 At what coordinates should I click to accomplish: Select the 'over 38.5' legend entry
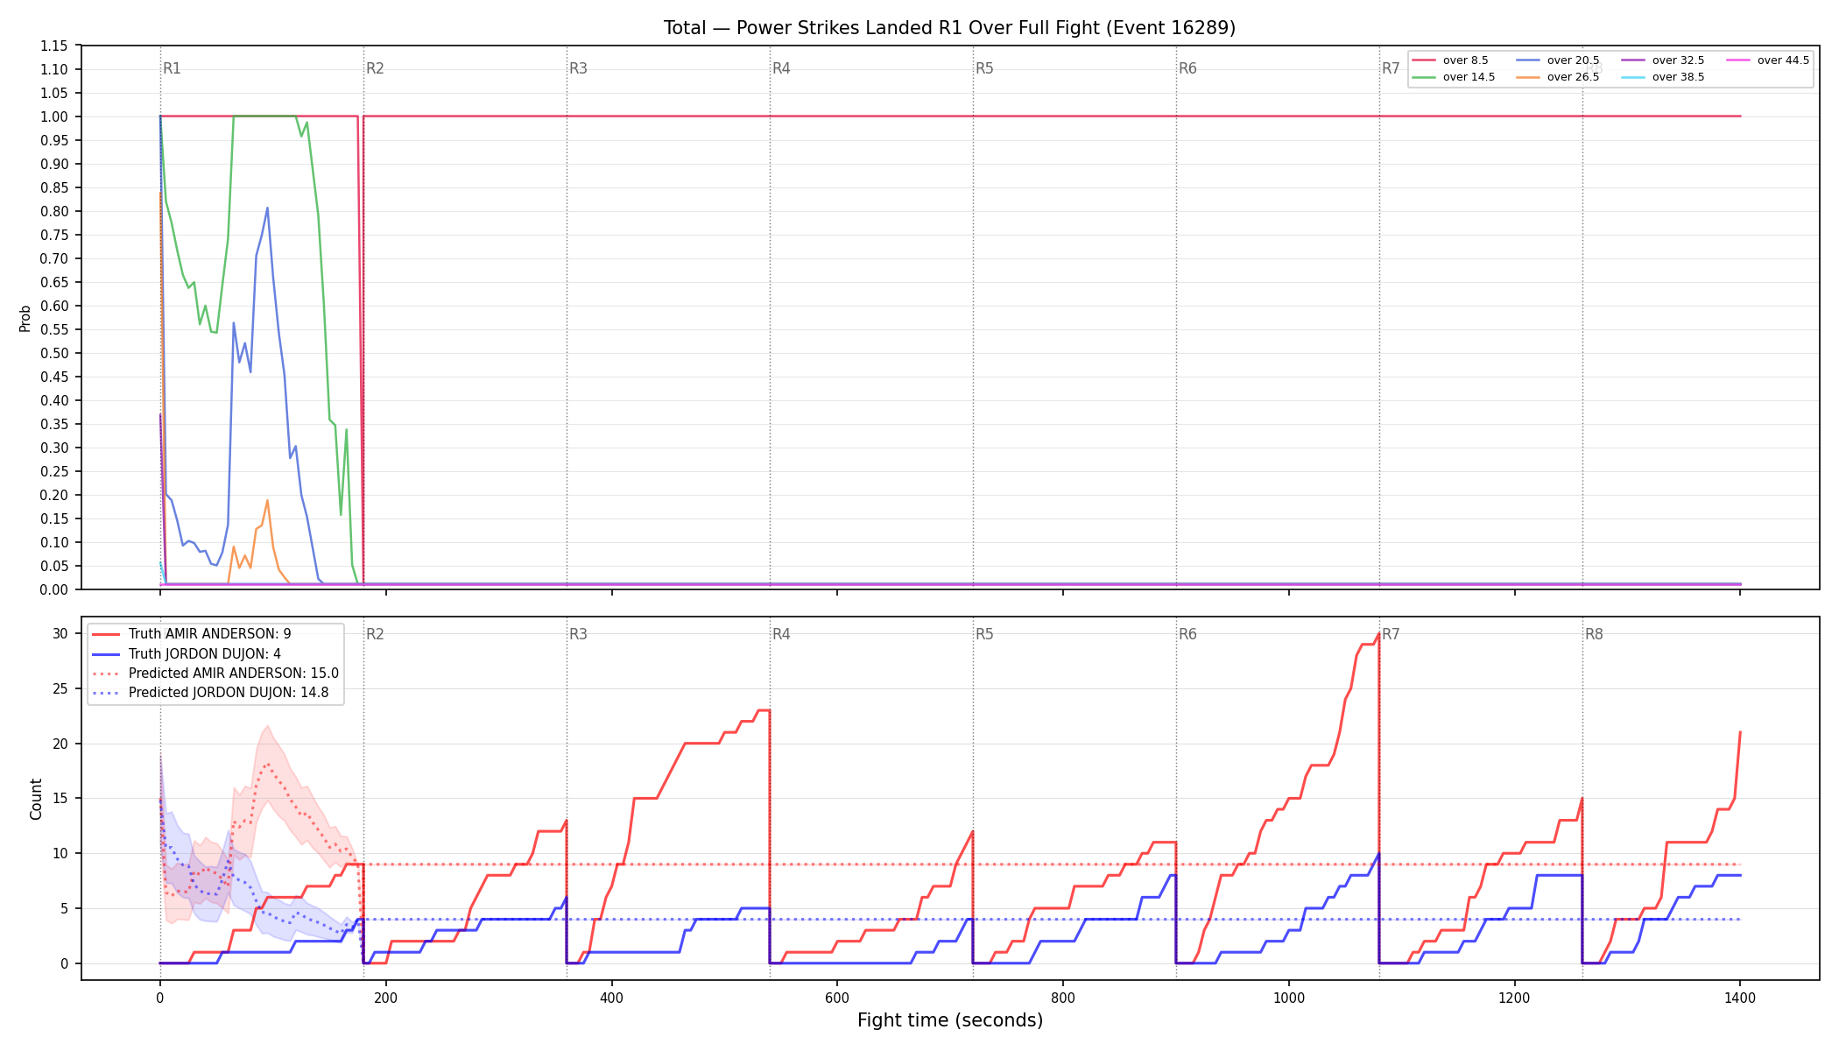pos(1663,77)
